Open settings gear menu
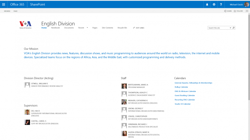The width and height of the screenshot is (250, 140). [x=214, y=4]
